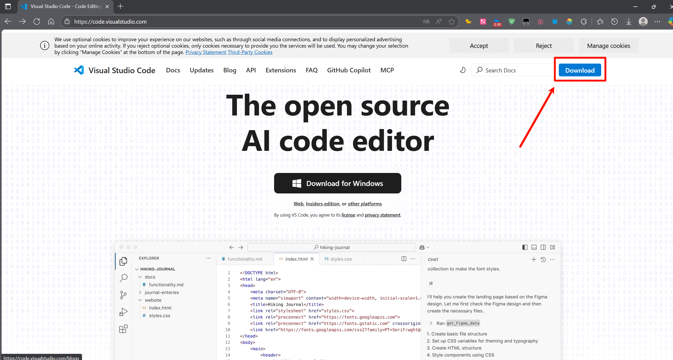Open the Insiders edition link

point(323,204)
